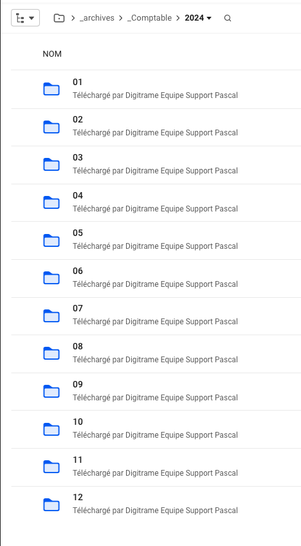Open the folder named 04
The image size is (301, 546).
pos(78,196)
